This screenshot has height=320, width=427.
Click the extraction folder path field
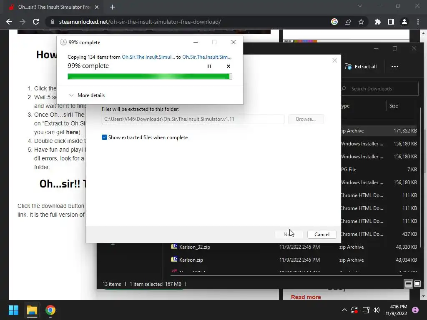pos(193,119)
